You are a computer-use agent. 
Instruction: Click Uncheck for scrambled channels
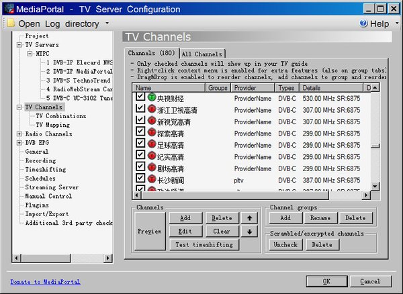[x=286, y=245]
